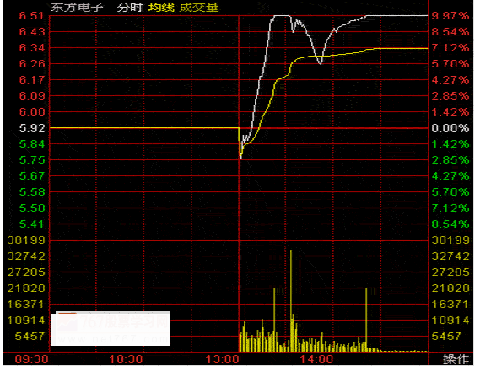
Task: Click the 5.92 baseline price label
Action: pos(32,128)
